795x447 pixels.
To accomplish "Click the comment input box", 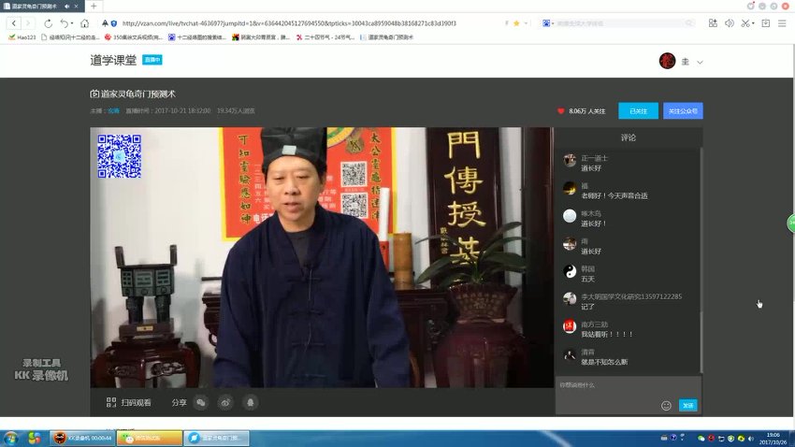I will click(x=629, y=388).
